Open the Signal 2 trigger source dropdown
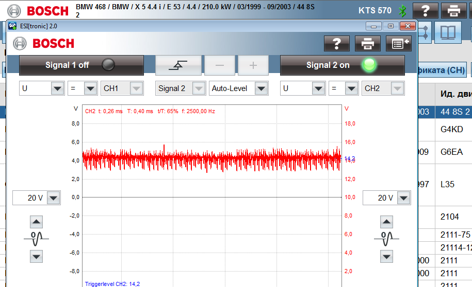The height and width of the screenshot is (287, 472). pos(181,88)
